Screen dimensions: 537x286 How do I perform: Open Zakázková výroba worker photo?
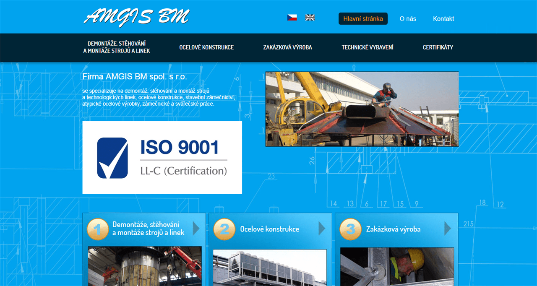[397, 267]
